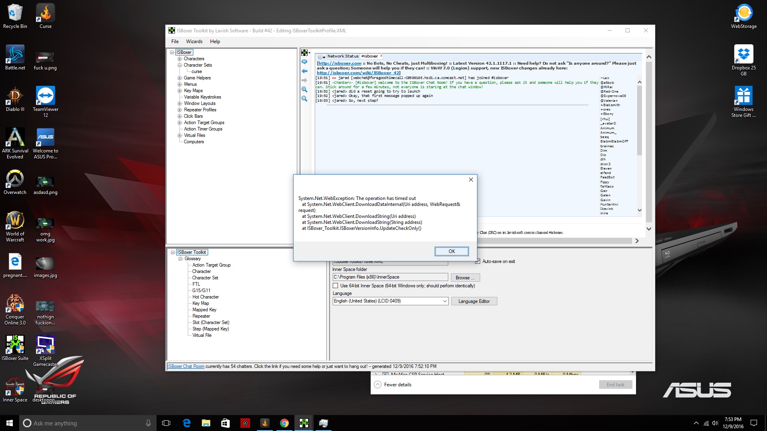Click Browse for Inner Space folder
The height and width of the screenshot is (431, 767).
click(464, 277)
